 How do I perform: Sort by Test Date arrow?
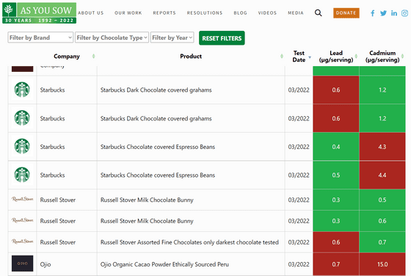(310, 57)
